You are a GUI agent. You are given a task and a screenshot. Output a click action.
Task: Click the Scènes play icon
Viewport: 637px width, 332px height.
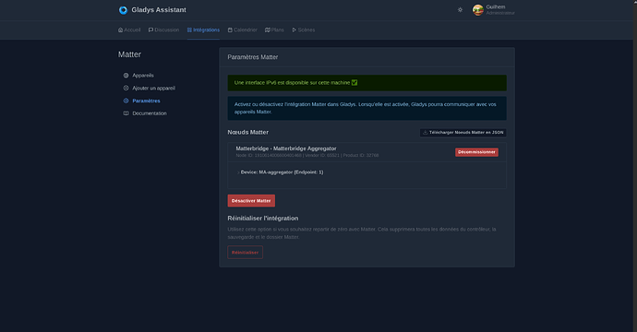pos(294,30)
